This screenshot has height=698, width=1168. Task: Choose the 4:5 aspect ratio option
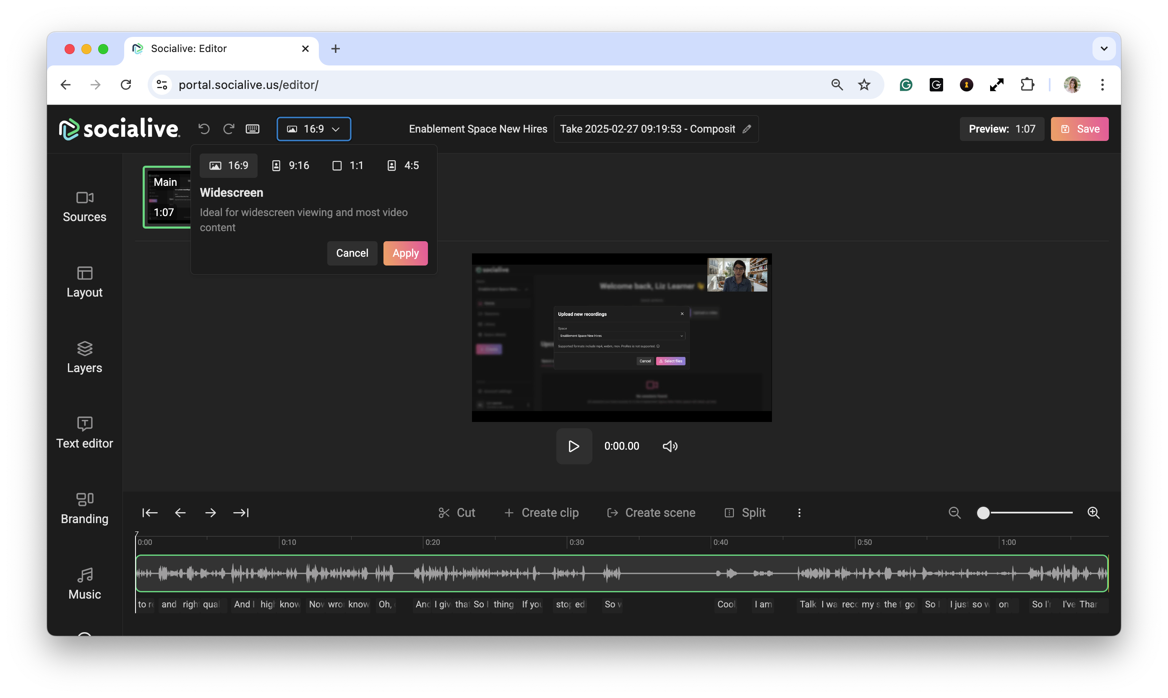pyautogui.click(x=403, y=166)
